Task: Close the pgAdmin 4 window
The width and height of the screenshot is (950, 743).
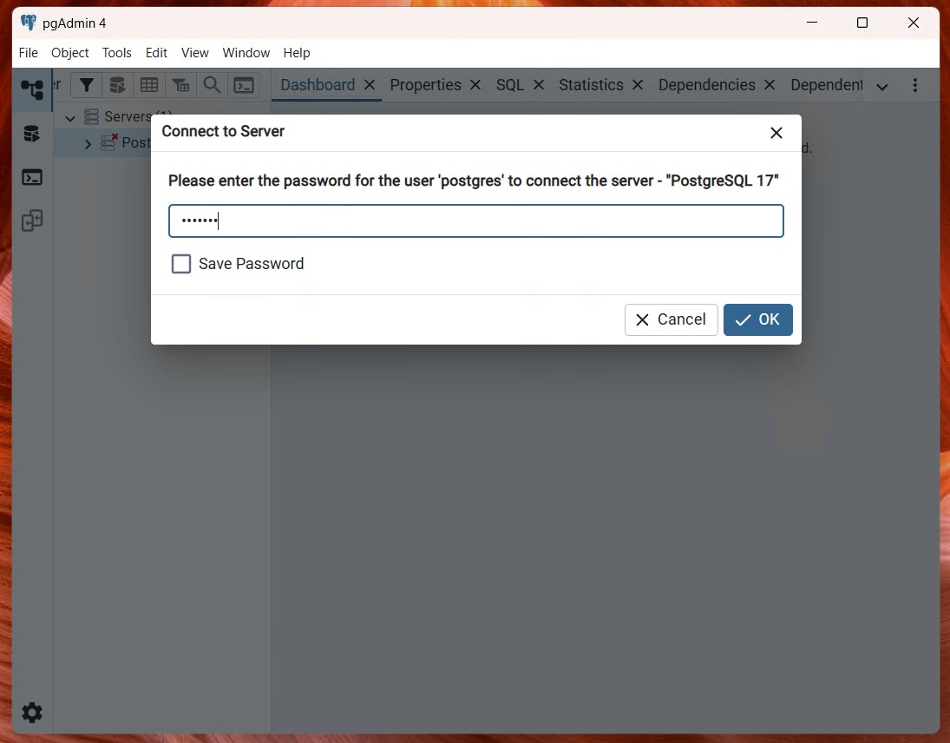Action: (x=914, y=23)
